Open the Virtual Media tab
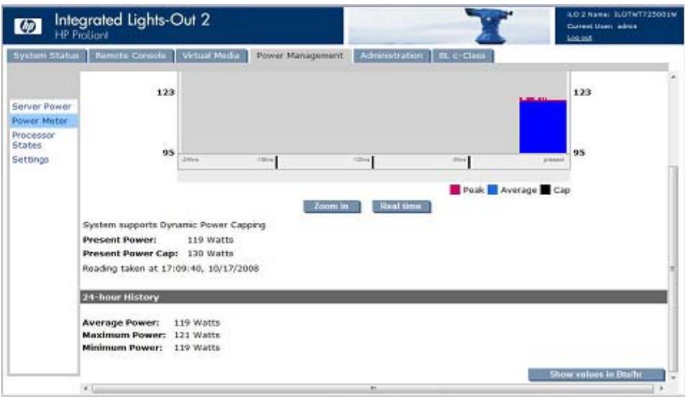The height and width of the screenshot is (400, 689). point(211,56)
